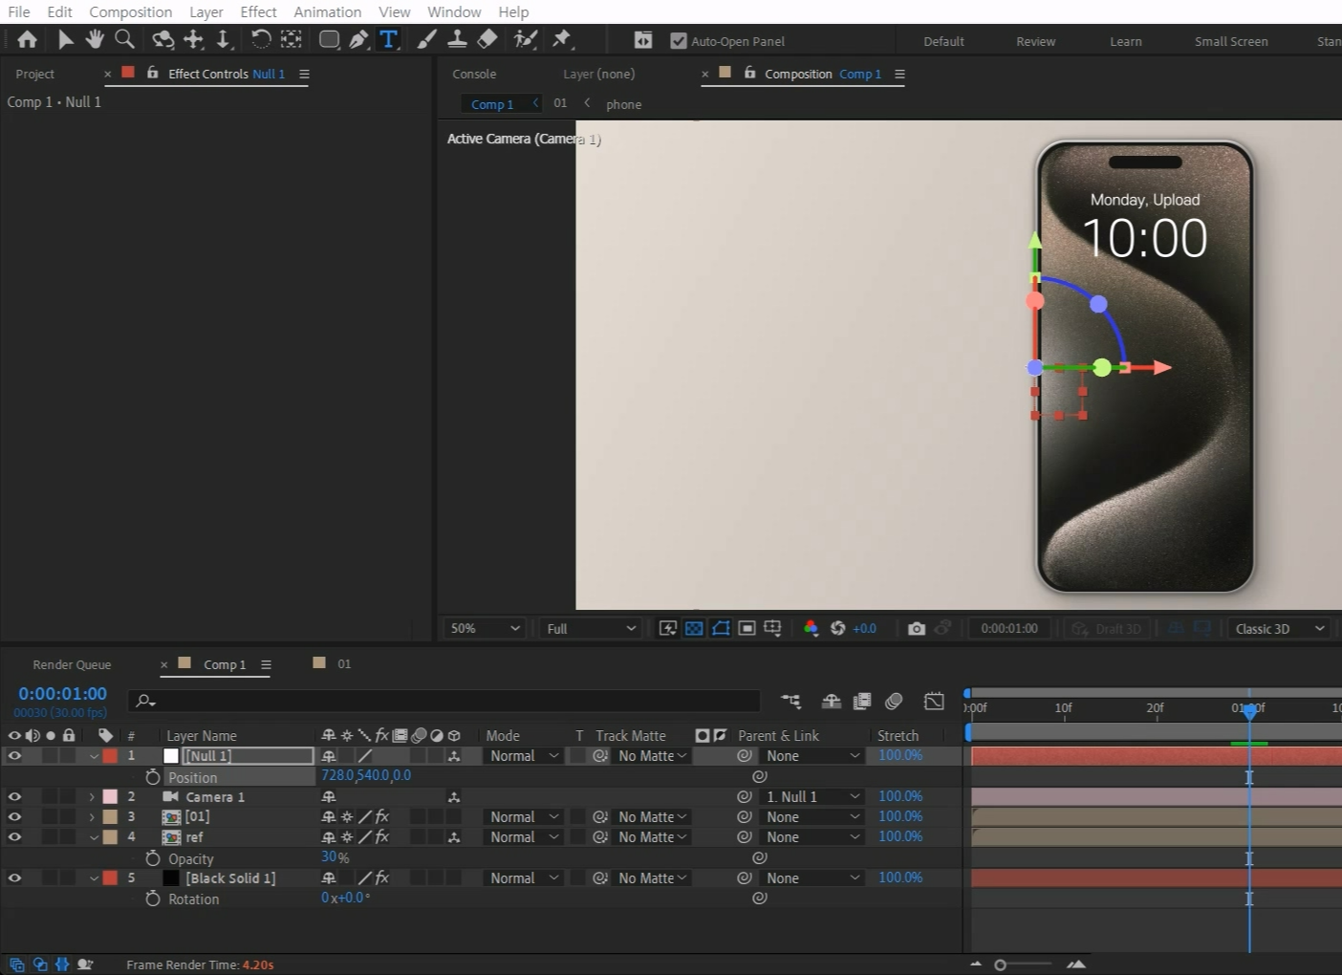The width and height of the screenshot is (1342, 975).
Task: Toggle Position stopwatch for Null 1
Action: (x=152, y=777)
